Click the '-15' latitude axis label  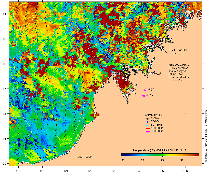coord(4,39)
